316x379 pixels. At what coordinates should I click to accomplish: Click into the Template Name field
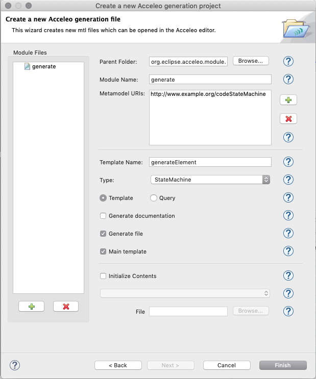(x=210, y=162)
